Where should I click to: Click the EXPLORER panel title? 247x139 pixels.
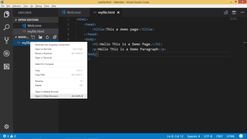(x=25, y=13)
